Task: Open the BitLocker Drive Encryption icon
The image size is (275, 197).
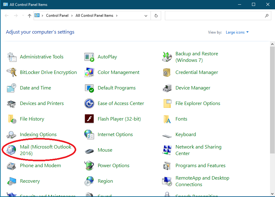Action: 12,72
